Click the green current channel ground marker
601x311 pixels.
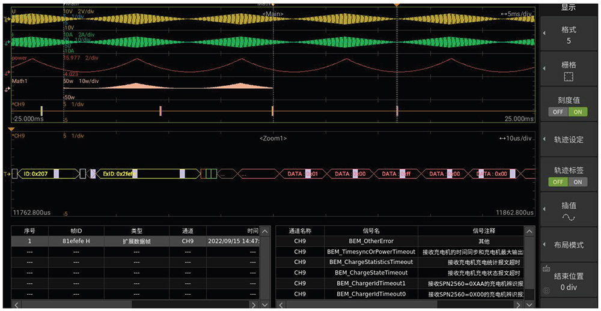click(x=7, y=43)
